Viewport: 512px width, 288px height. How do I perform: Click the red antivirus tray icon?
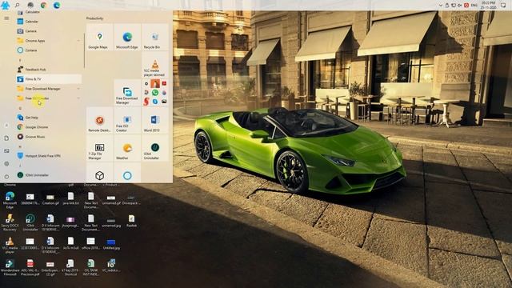click(466, 6)
